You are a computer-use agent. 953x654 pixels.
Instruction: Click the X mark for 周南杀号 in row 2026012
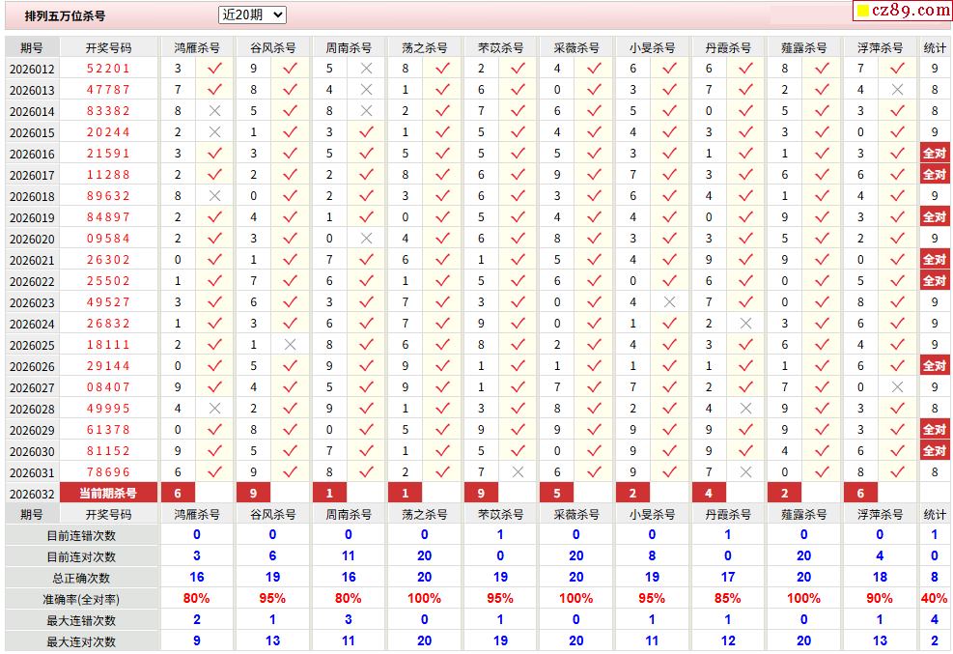[x=366, y=69]
